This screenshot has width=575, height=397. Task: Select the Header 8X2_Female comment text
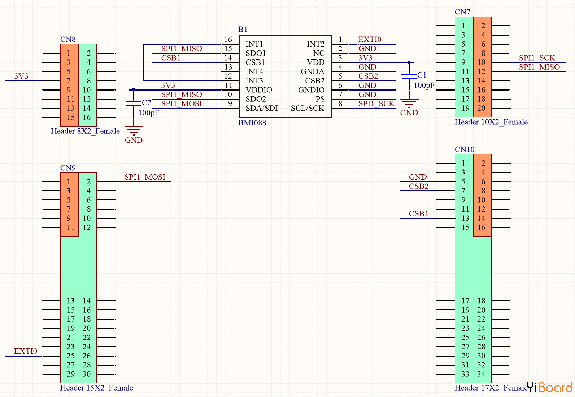coord(85,131)
